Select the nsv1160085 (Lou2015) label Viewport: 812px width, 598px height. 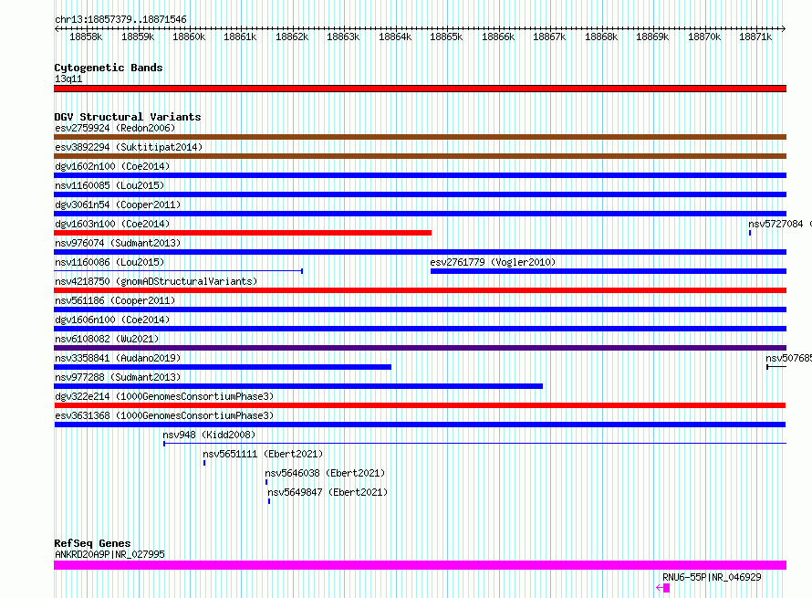pos(109,185)
